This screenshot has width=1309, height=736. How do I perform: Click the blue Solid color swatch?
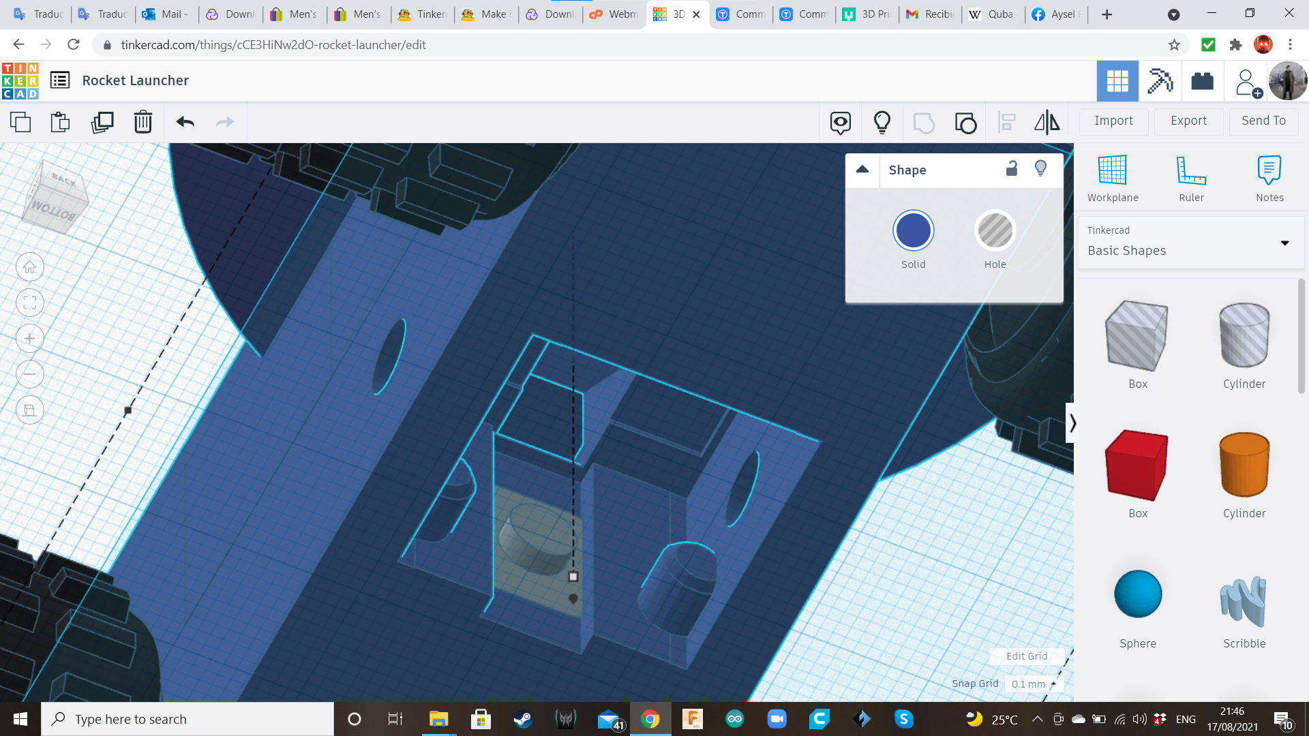click(913, 231)
